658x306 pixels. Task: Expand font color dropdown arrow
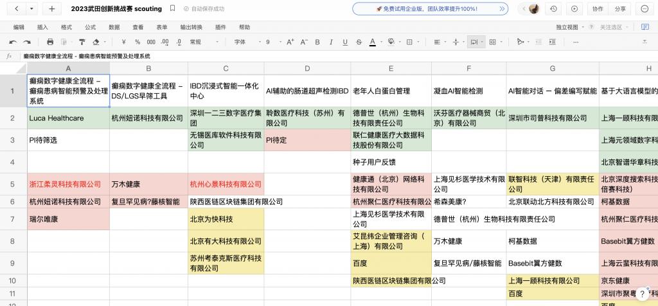380,42
